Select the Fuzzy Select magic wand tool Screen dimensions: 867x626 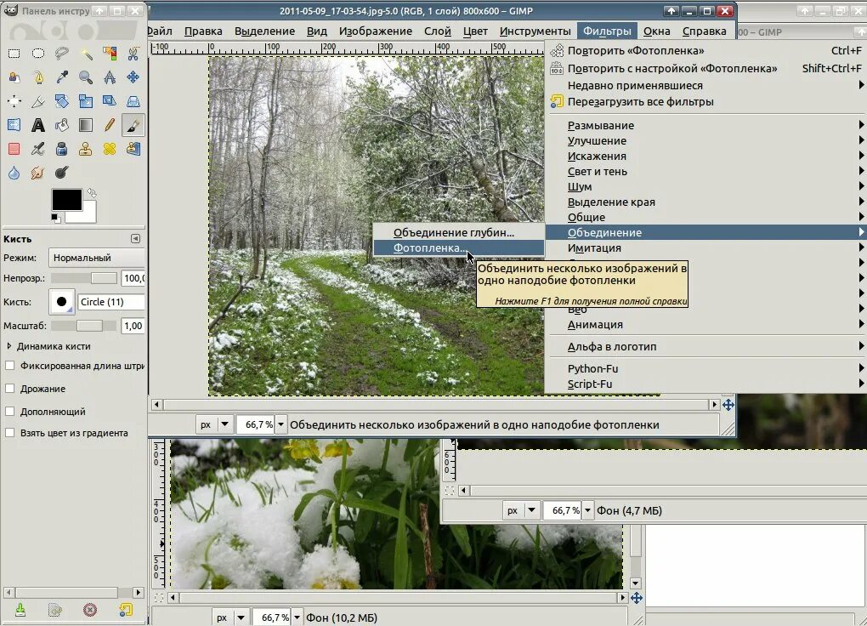tap(86, 54)
